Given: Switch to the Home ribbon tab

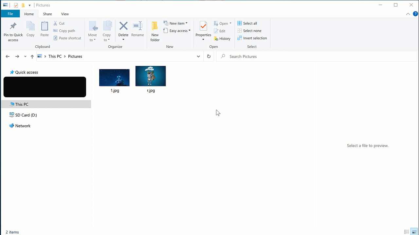Looking at the screenshot, I should coord(29,14).
